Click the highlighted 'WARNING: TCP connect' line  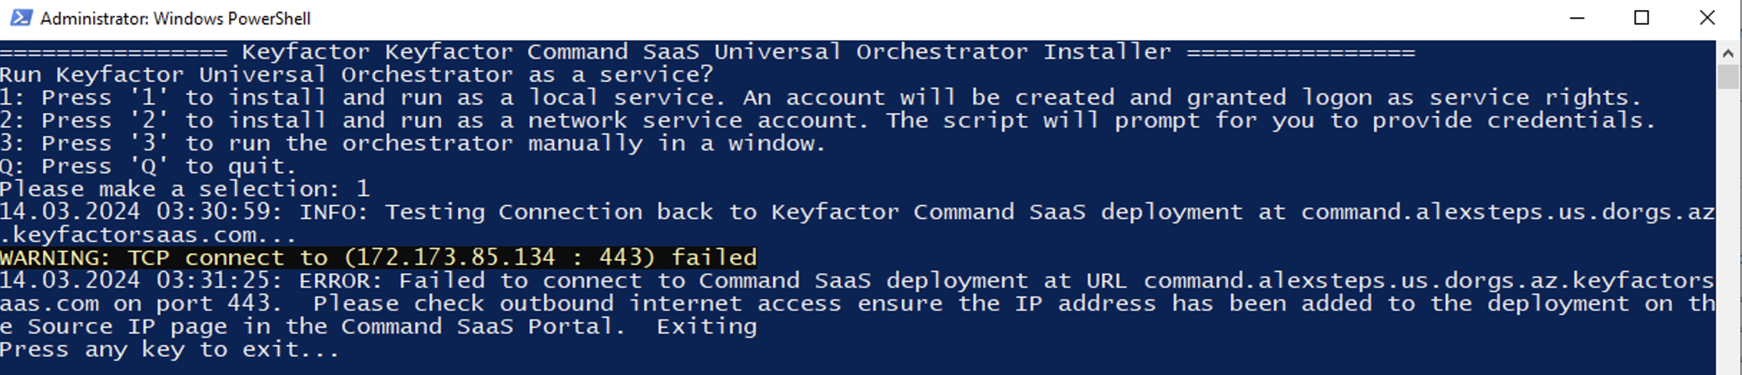coord(378,258)
